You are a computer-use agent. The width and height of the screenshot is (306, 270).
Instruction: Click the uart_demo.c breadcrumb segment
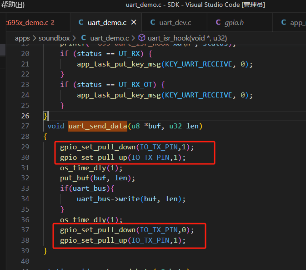(109, 38)
